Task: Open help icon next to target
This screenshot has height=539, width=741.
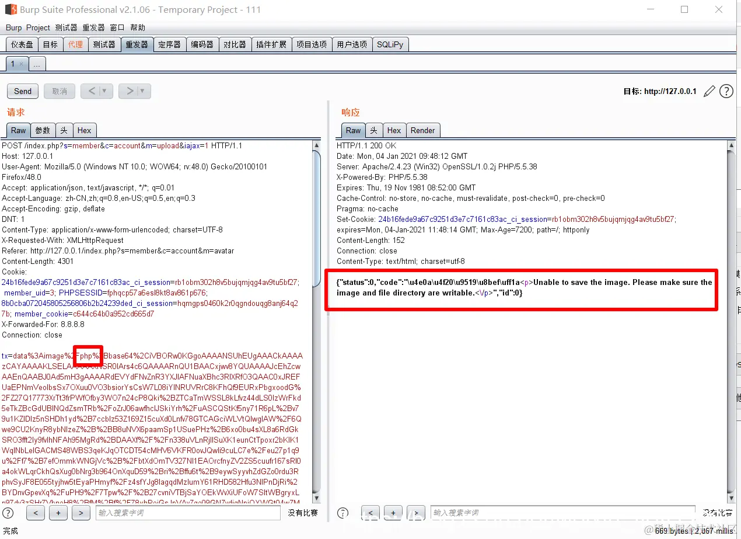Action: [726, 91]
